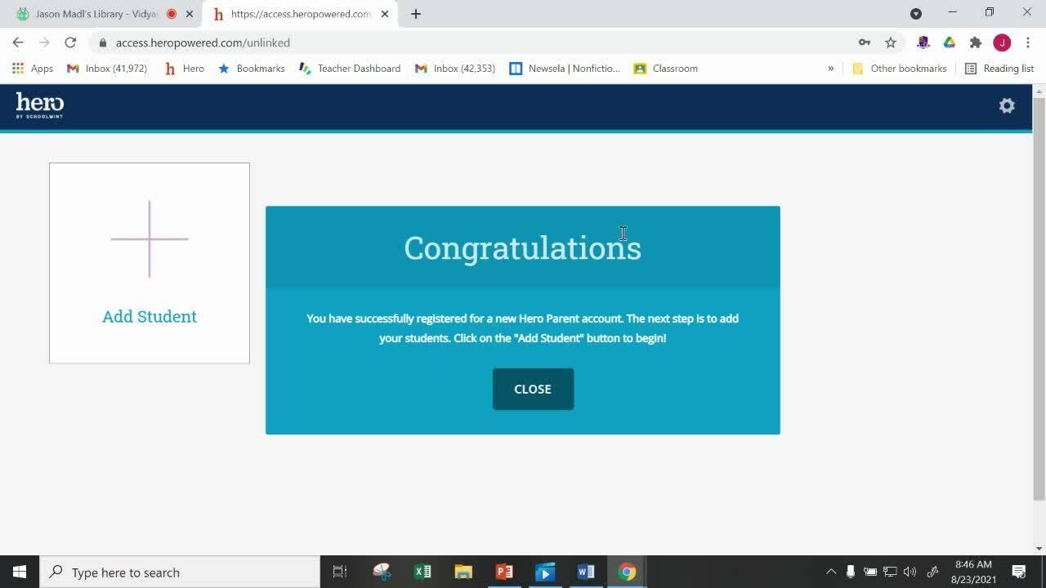1046x588 pixels.
Task: Click the padlock site info icon
Action: 102,42
